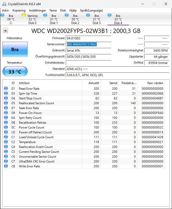Click the Tröskelvä... column header
Viewport: 172px width, 209px height.
[x=128, y=83]
